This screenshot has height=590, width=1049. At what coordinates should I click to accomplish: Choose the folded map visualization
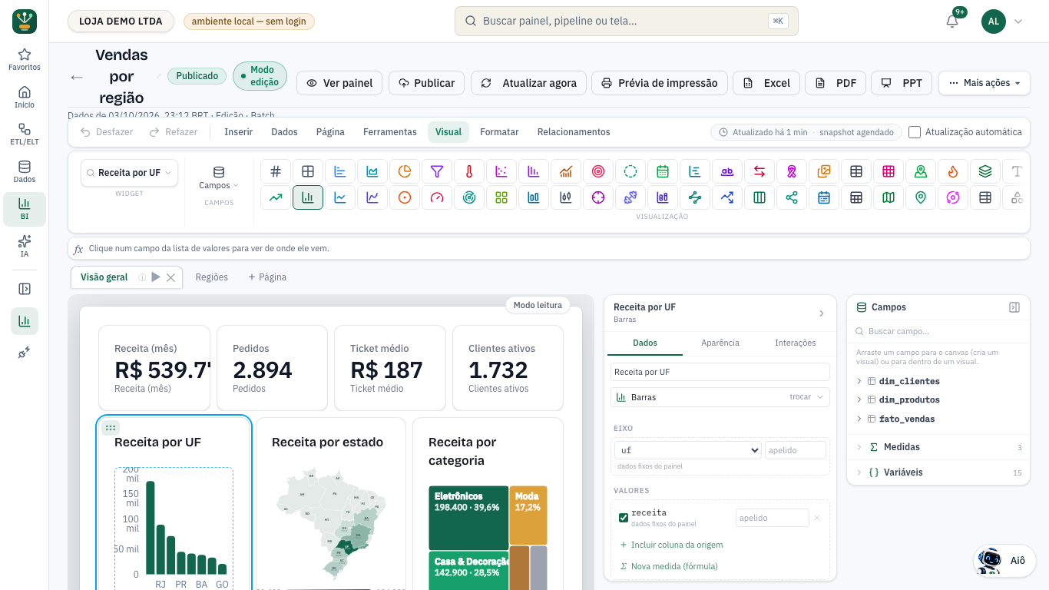tap(889, 197)
